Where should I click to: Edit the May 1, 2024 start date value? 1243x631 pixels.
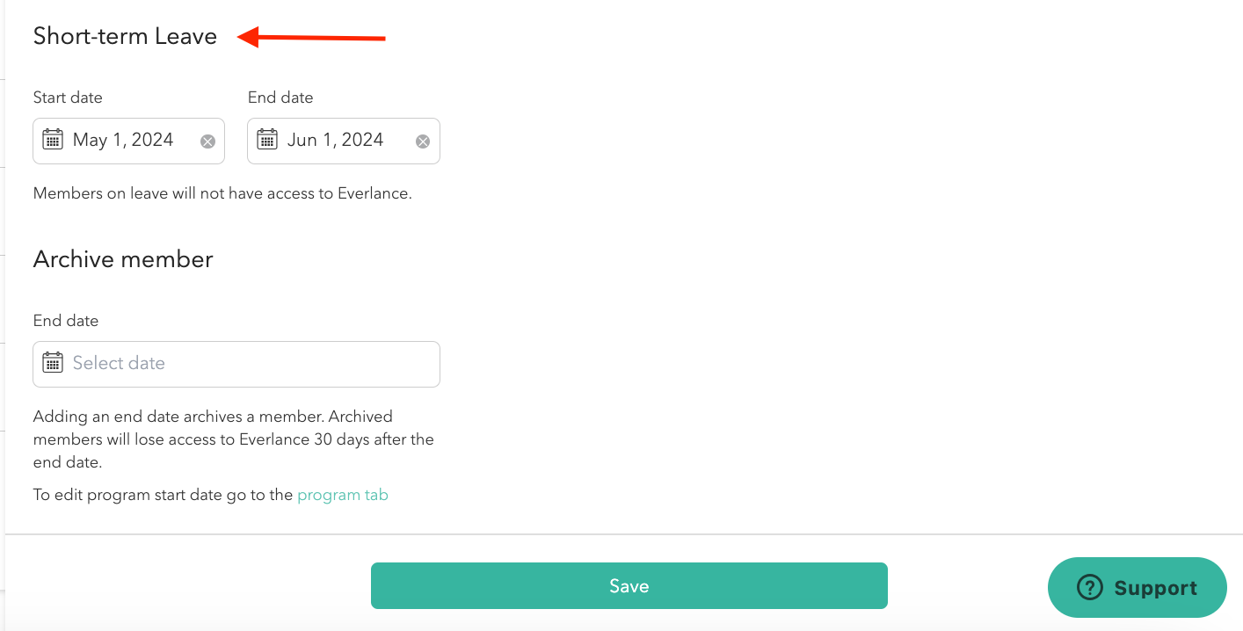[x=123, y=140]
